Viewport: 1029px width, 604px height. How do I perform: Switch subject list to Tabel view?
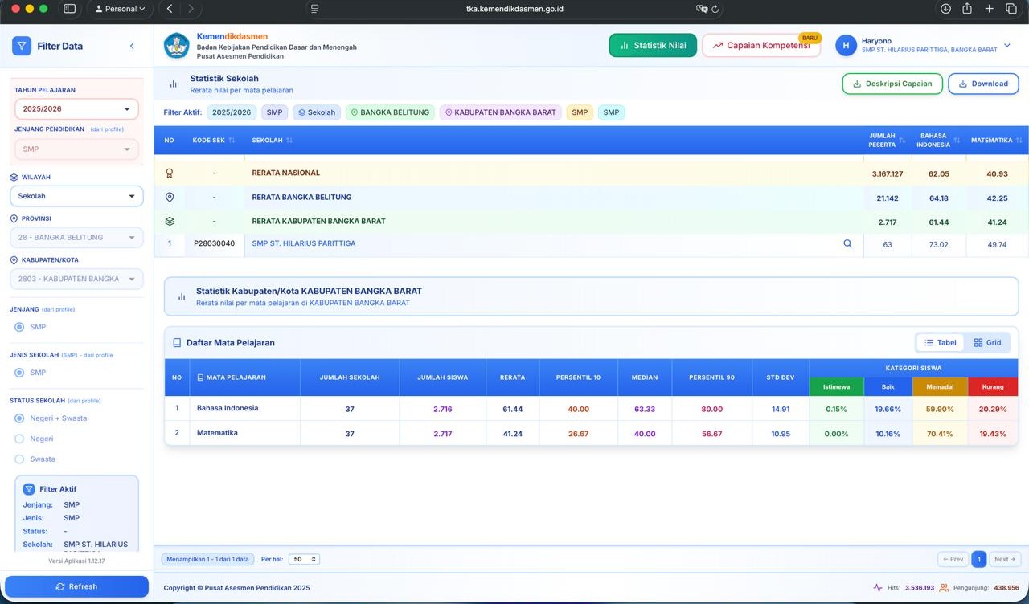point(940,342)
